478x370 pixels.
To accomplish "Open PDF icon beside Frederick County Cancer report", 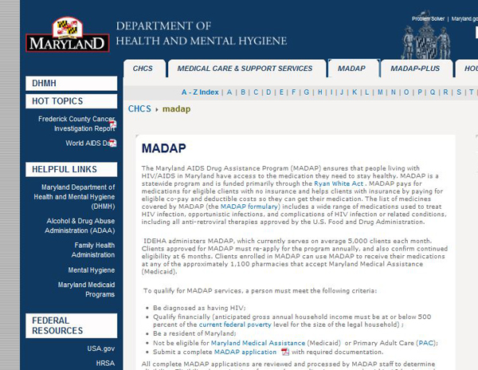I will (x=113, y=124).
